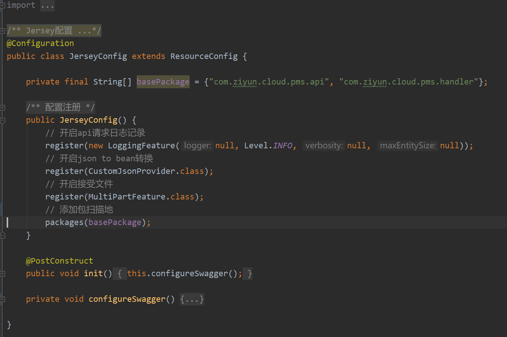Click 'class' keyword in class declaration
The image size is (507, 337).
[52, 56]
